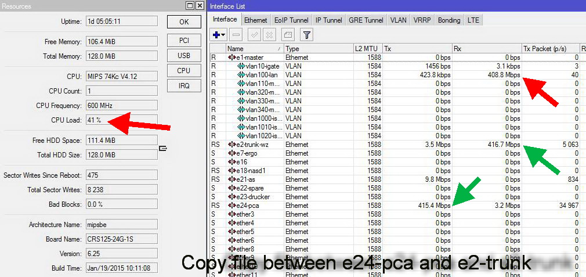Viewport: 586px width, 277px height.
Task: Click the ether4 interface icon
Action: 231,223
